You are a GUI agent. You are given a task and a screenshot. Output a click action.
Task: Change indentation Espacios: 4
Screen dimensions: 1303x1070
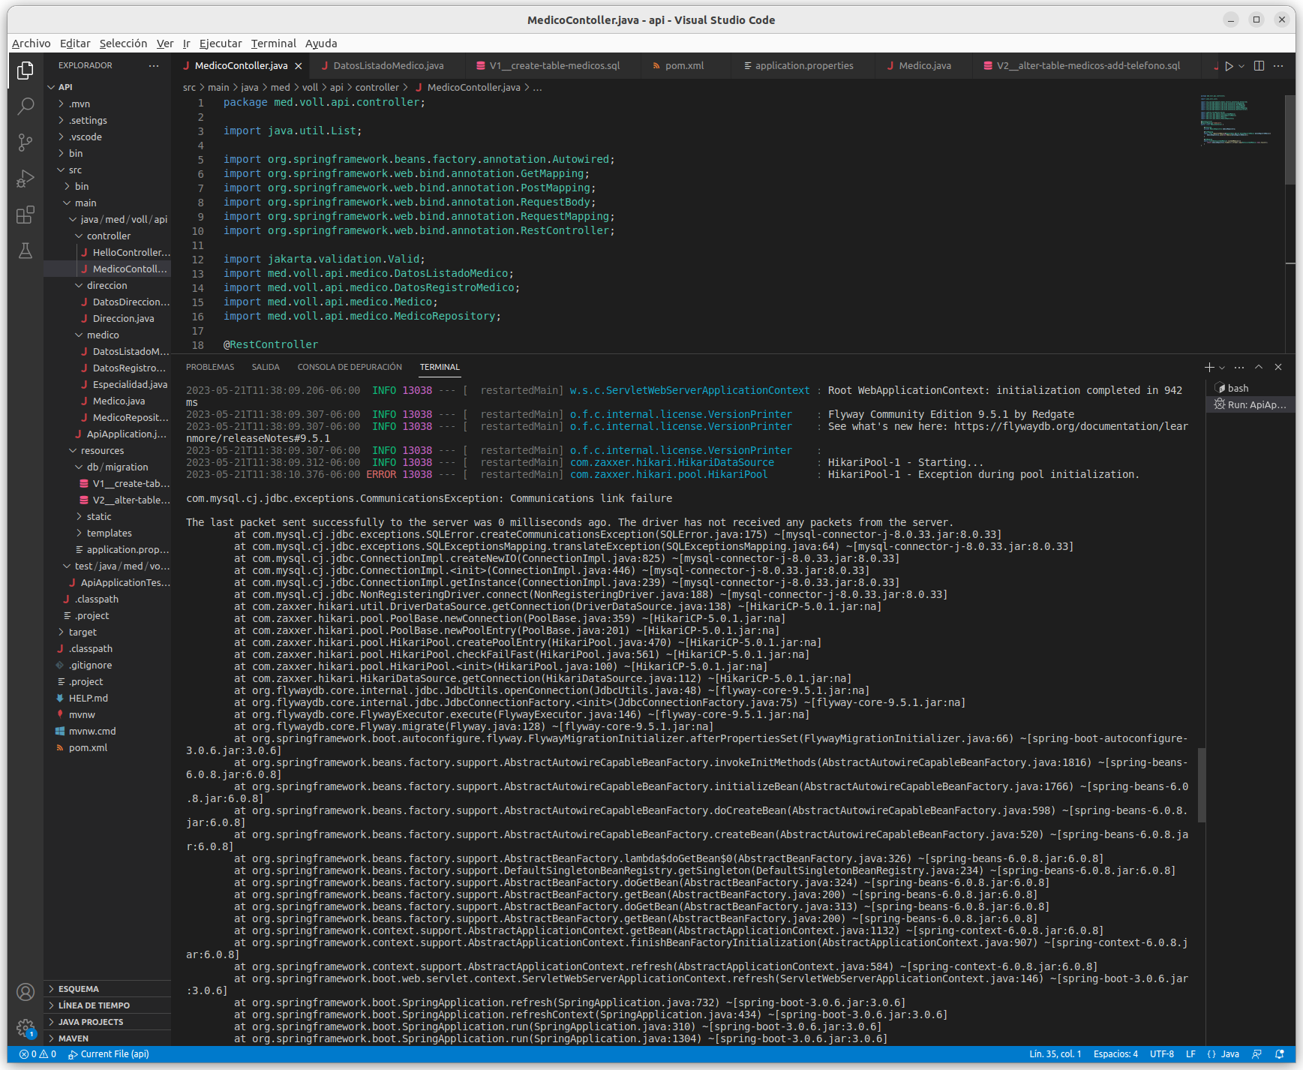point(1115,1054)
